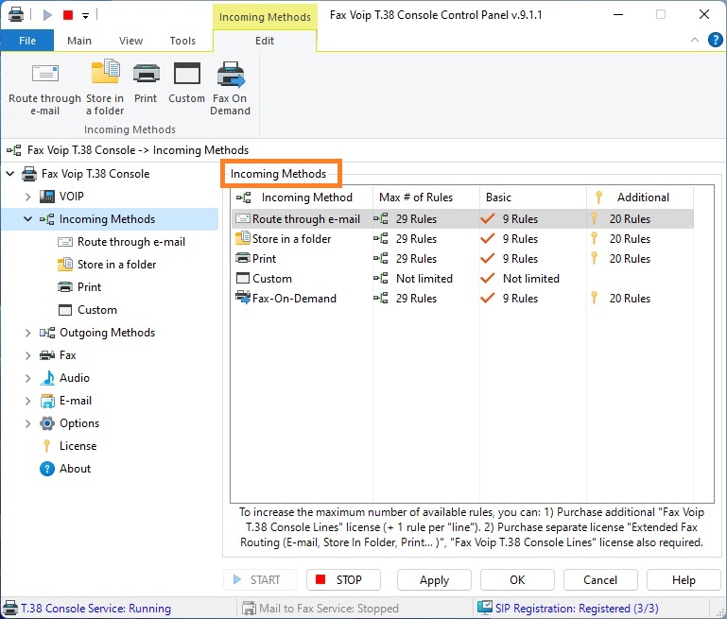
Task: Click T.38 Console Service: Running status
Action: (x=96, y=609)
